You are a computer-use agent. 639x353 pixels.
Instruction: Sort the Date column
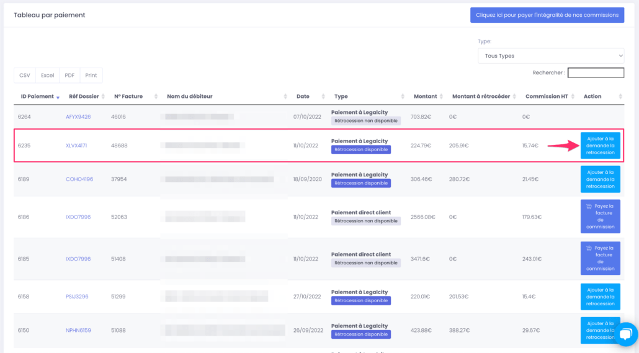coord(303,97)
